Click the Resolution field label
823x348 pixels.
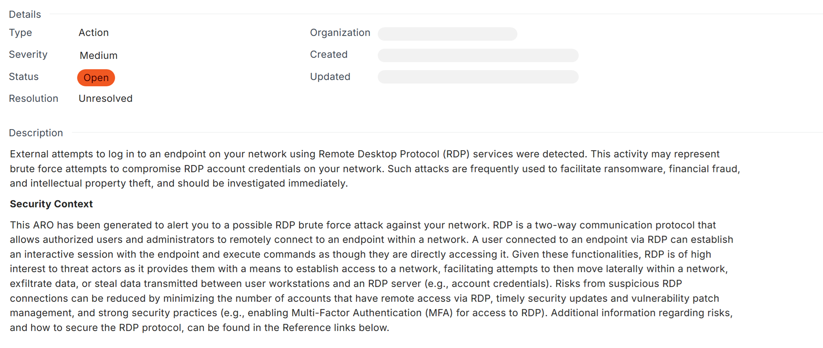pyautogui.click(x=34, y=98)
